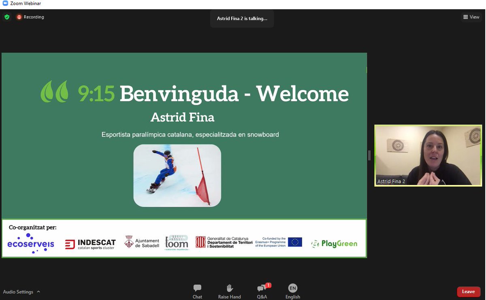Click the INDESCAT catalan sports cluster logo
The height and width of the screenshot is (300, 486).
click(x=90, y=244)
